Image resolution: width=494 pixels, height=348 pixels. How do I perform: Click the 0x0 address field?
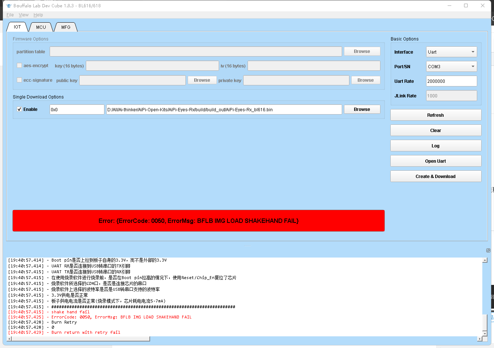[x=77, y=109]
